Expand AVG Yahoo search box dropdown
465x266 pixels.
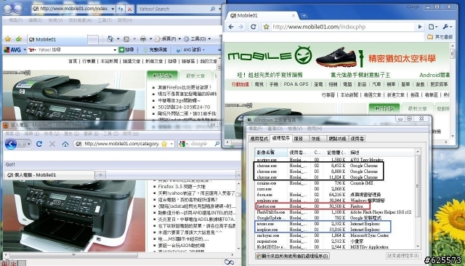click(115, 50)
